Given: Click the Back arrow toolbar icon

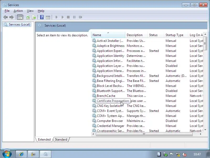Looking at the screenshot, I should (6, 17).
